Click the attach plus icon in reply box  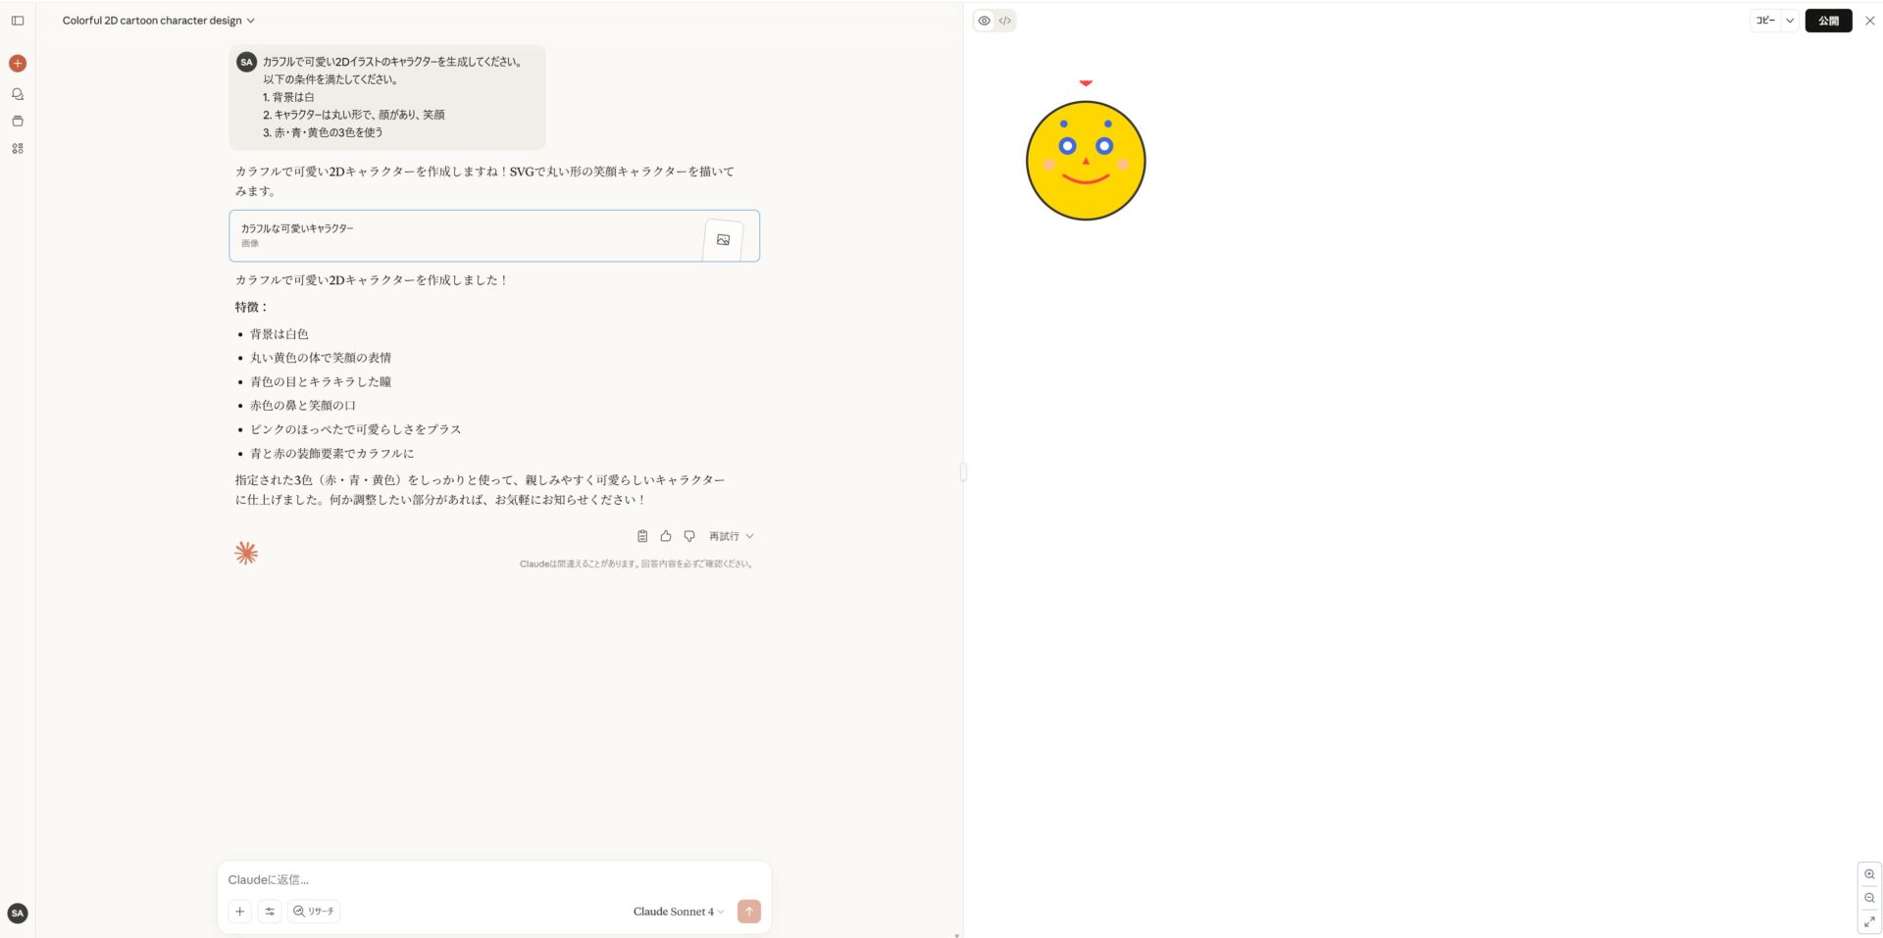point(240,911)
